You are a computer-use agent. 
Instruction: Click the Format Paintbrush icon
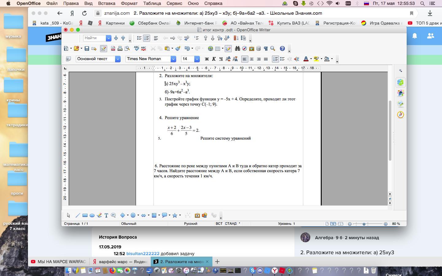[178, 48]
